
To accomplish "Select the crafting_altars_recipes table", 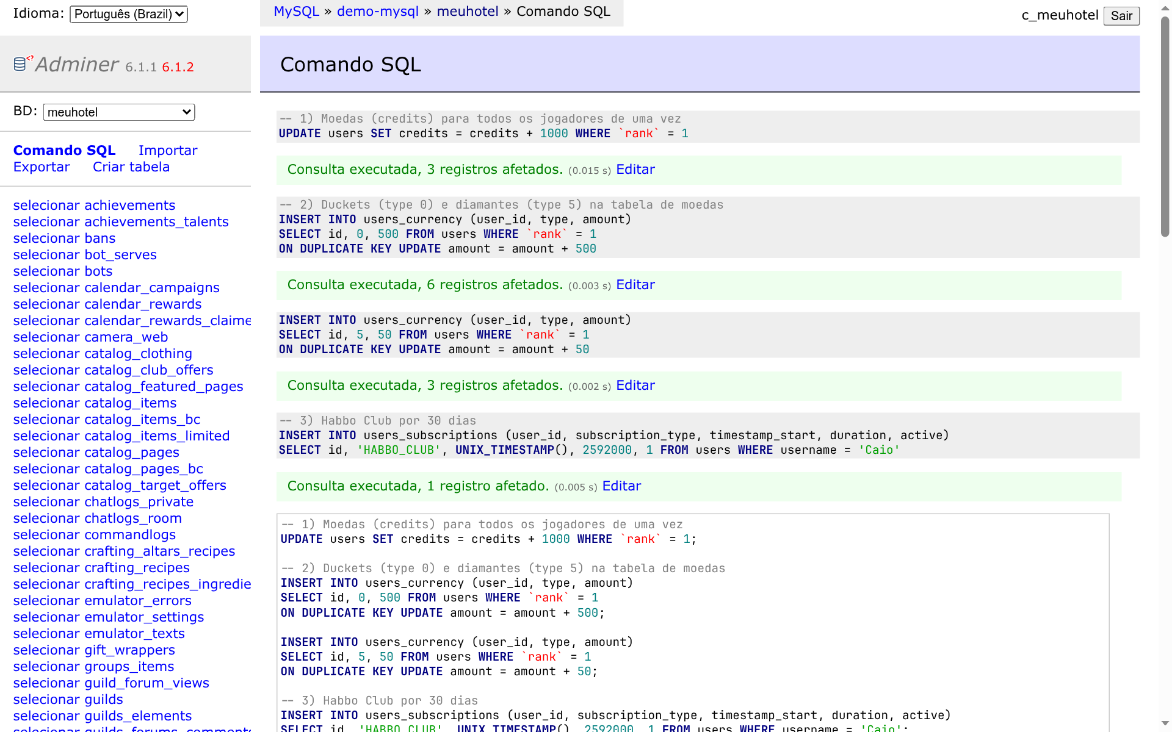I will click(124, 551).
